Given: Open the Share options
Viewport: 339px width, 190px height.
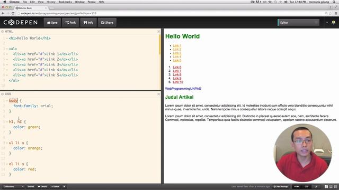Looking at the screenshot, I should click(x=107, y=22).
